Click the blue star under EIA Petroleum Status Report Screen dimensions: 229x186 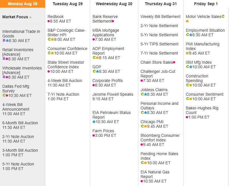pyautogui.click(x=94, y=122)
